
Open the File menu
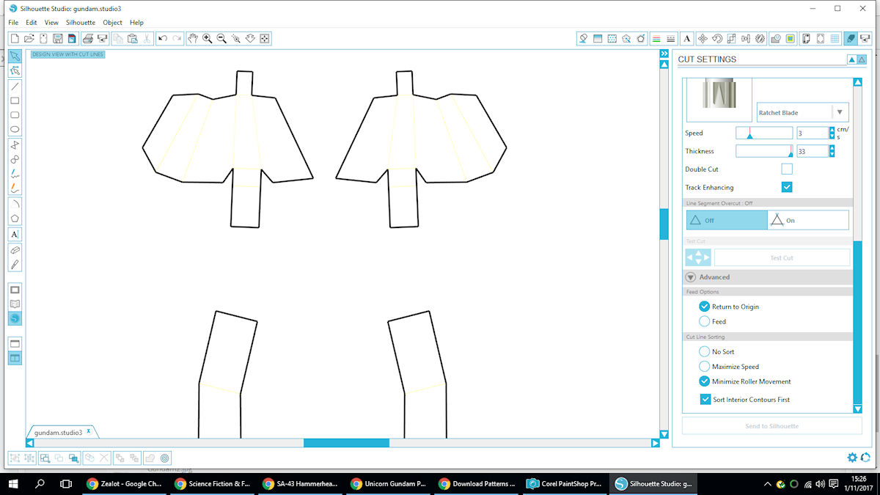[13, 23]
